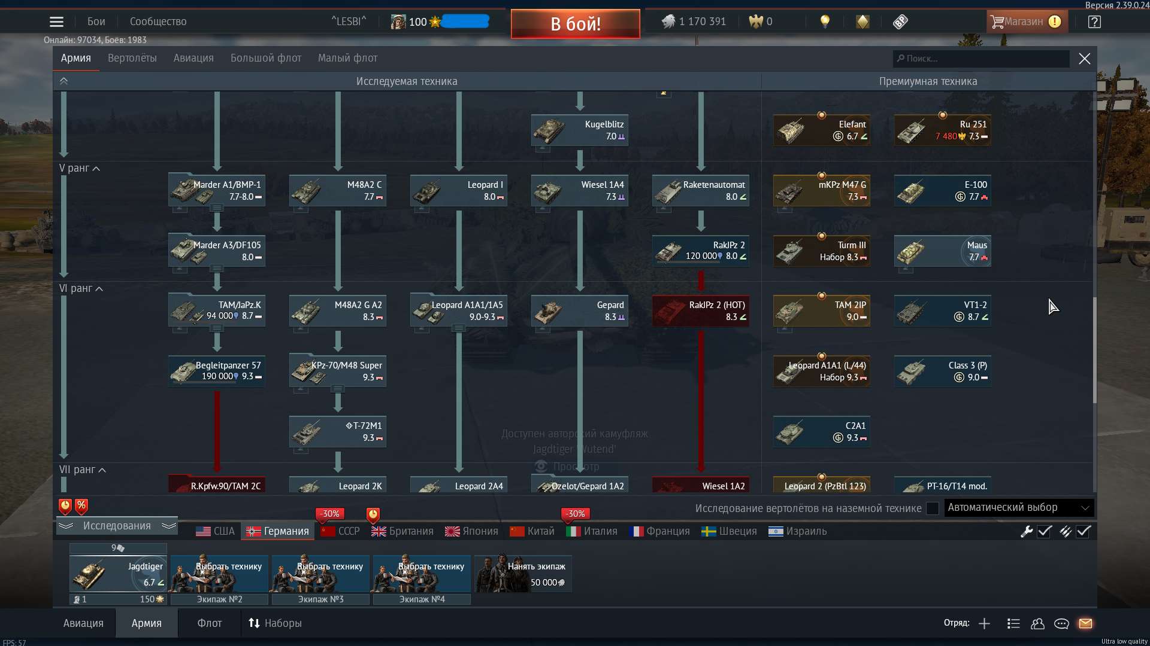Select the США nation tab
Image resolution: width=1150 pixels, height=646 pixels.
click(216, 532)
